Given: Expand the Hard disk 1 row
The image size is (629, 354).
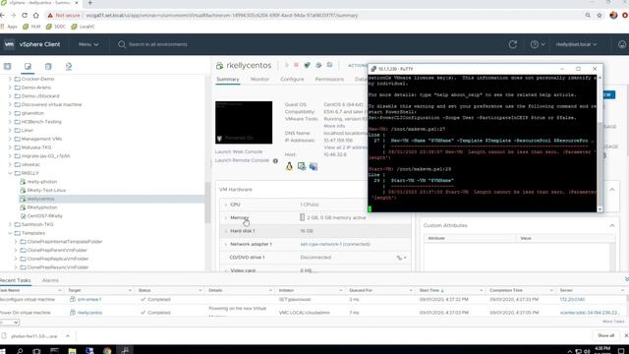Looking at the screenshot, I should coord(225,231).
